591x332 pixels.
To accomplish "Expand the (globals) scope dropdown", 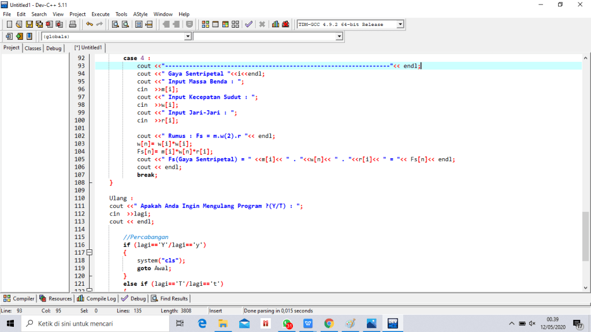I will [x=187, y=36].
